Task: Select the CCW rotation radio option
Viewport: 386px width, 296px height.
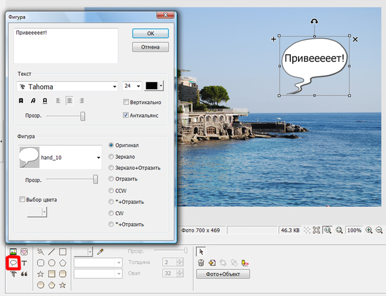Action: (x=111, y=191)
